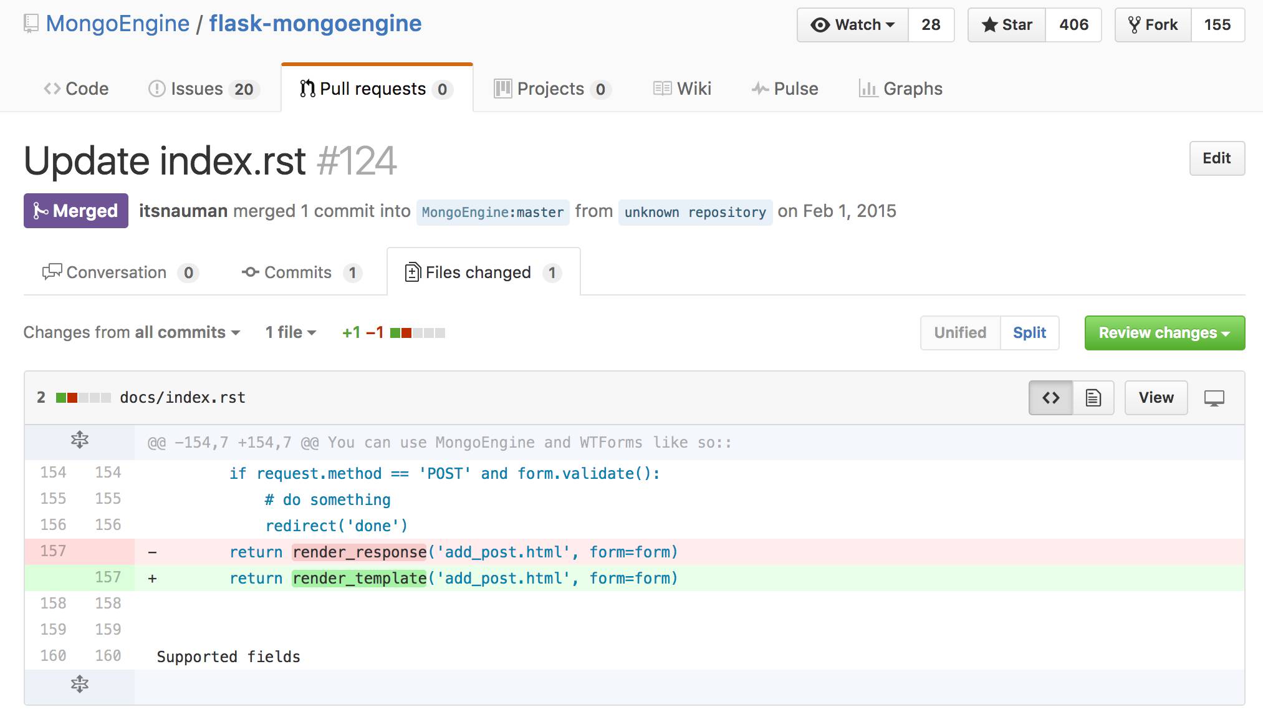This screenshot has width=1263, height=717.
Task: Expand diff context above line 154
Action: click(x=79, y=440)
